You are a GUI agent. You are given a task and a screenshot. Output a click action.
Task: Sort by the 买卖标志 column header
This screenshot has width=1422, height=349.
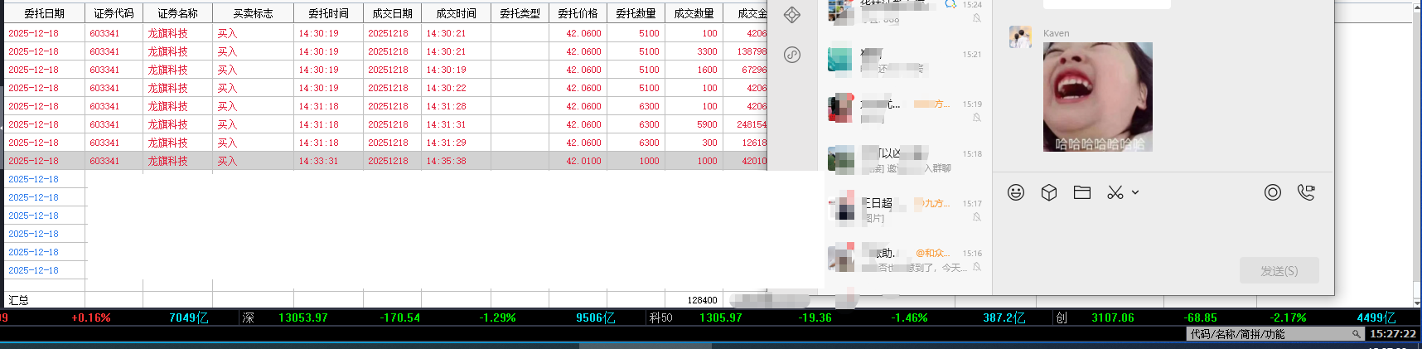[253, 13]
